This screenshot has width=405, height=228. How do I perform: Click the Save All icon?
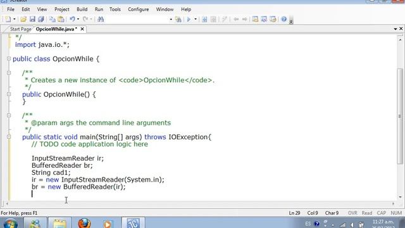(40, 19)
